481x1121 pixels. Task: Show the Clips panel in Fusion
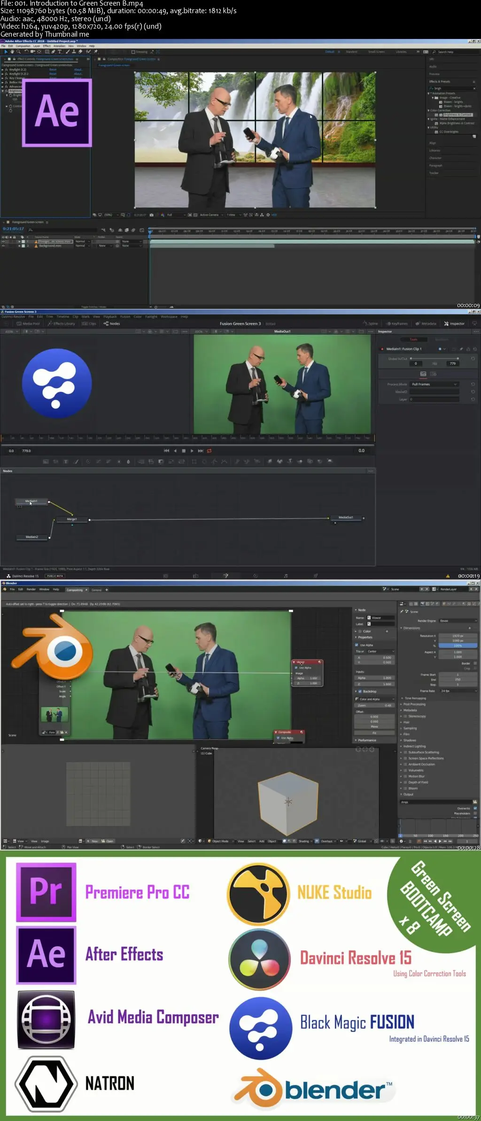[89, 324]
